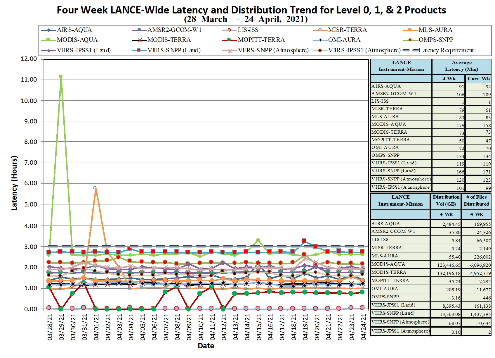Select the VIIRS-JPSS1 (Atmosphere) legend entry

click(357, 50)
